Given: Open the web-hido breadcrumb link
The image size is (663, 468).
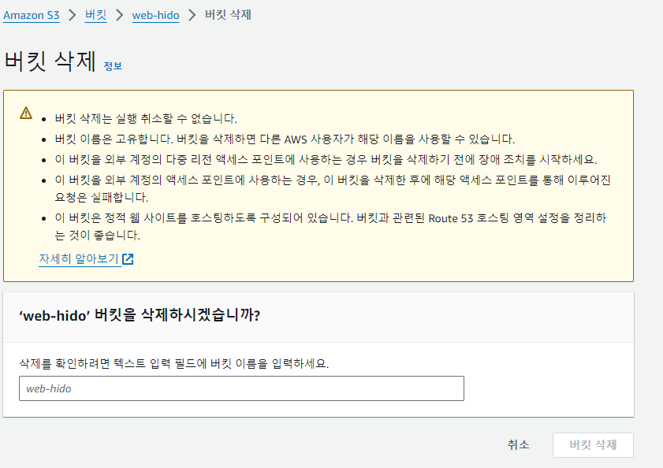Looking at the screenshot, I should pyautogui.click(x=155, y=15).
